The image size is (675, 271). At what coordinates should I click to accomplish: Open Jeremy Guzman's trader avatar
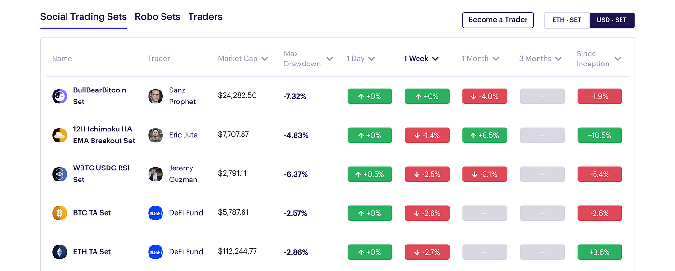pyautogui.click(x=155, y=174)
